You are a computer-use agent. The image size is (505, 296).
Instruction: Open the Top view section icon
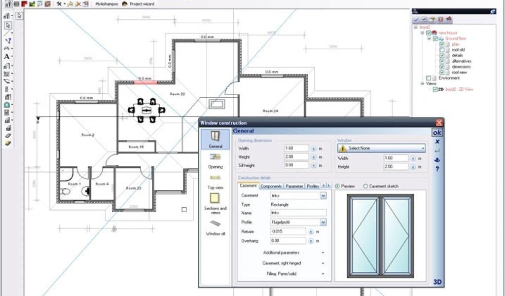click(x=215, y=178)
